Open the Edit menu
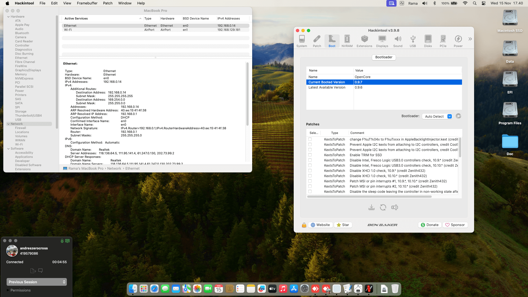The image size is (528, 297). point(54,3)
